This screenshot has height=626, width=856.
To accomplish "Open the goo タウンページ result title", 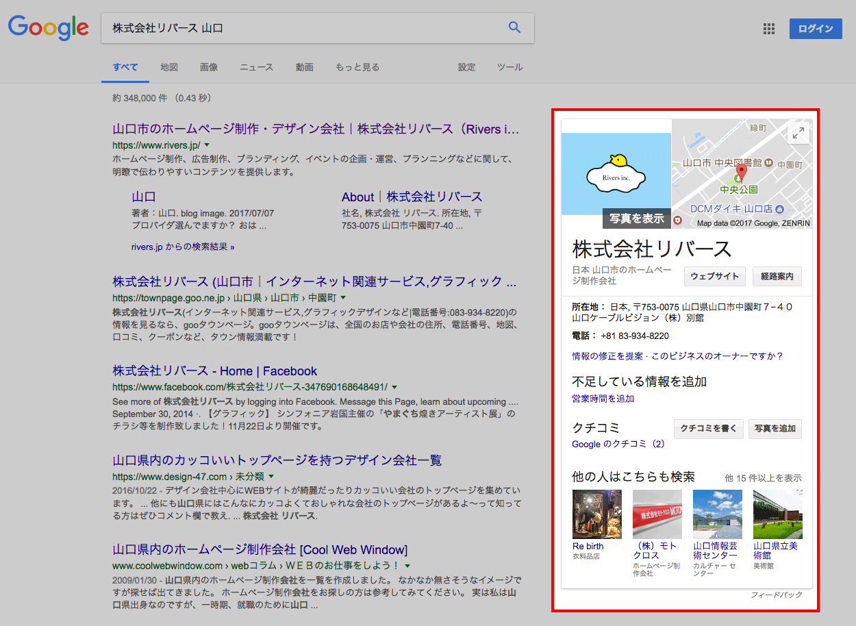I will coord(314,281).
